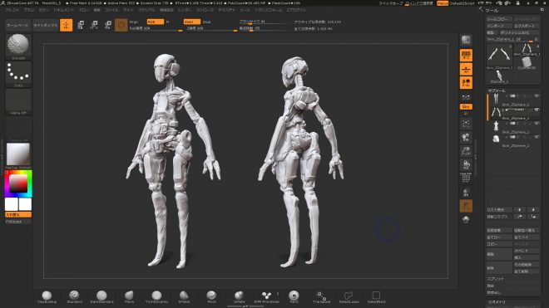This screenshot has height=308, width=549.
Task: Click the ライトボックス button
Action: pyautogui.click(x=45, y=26)
